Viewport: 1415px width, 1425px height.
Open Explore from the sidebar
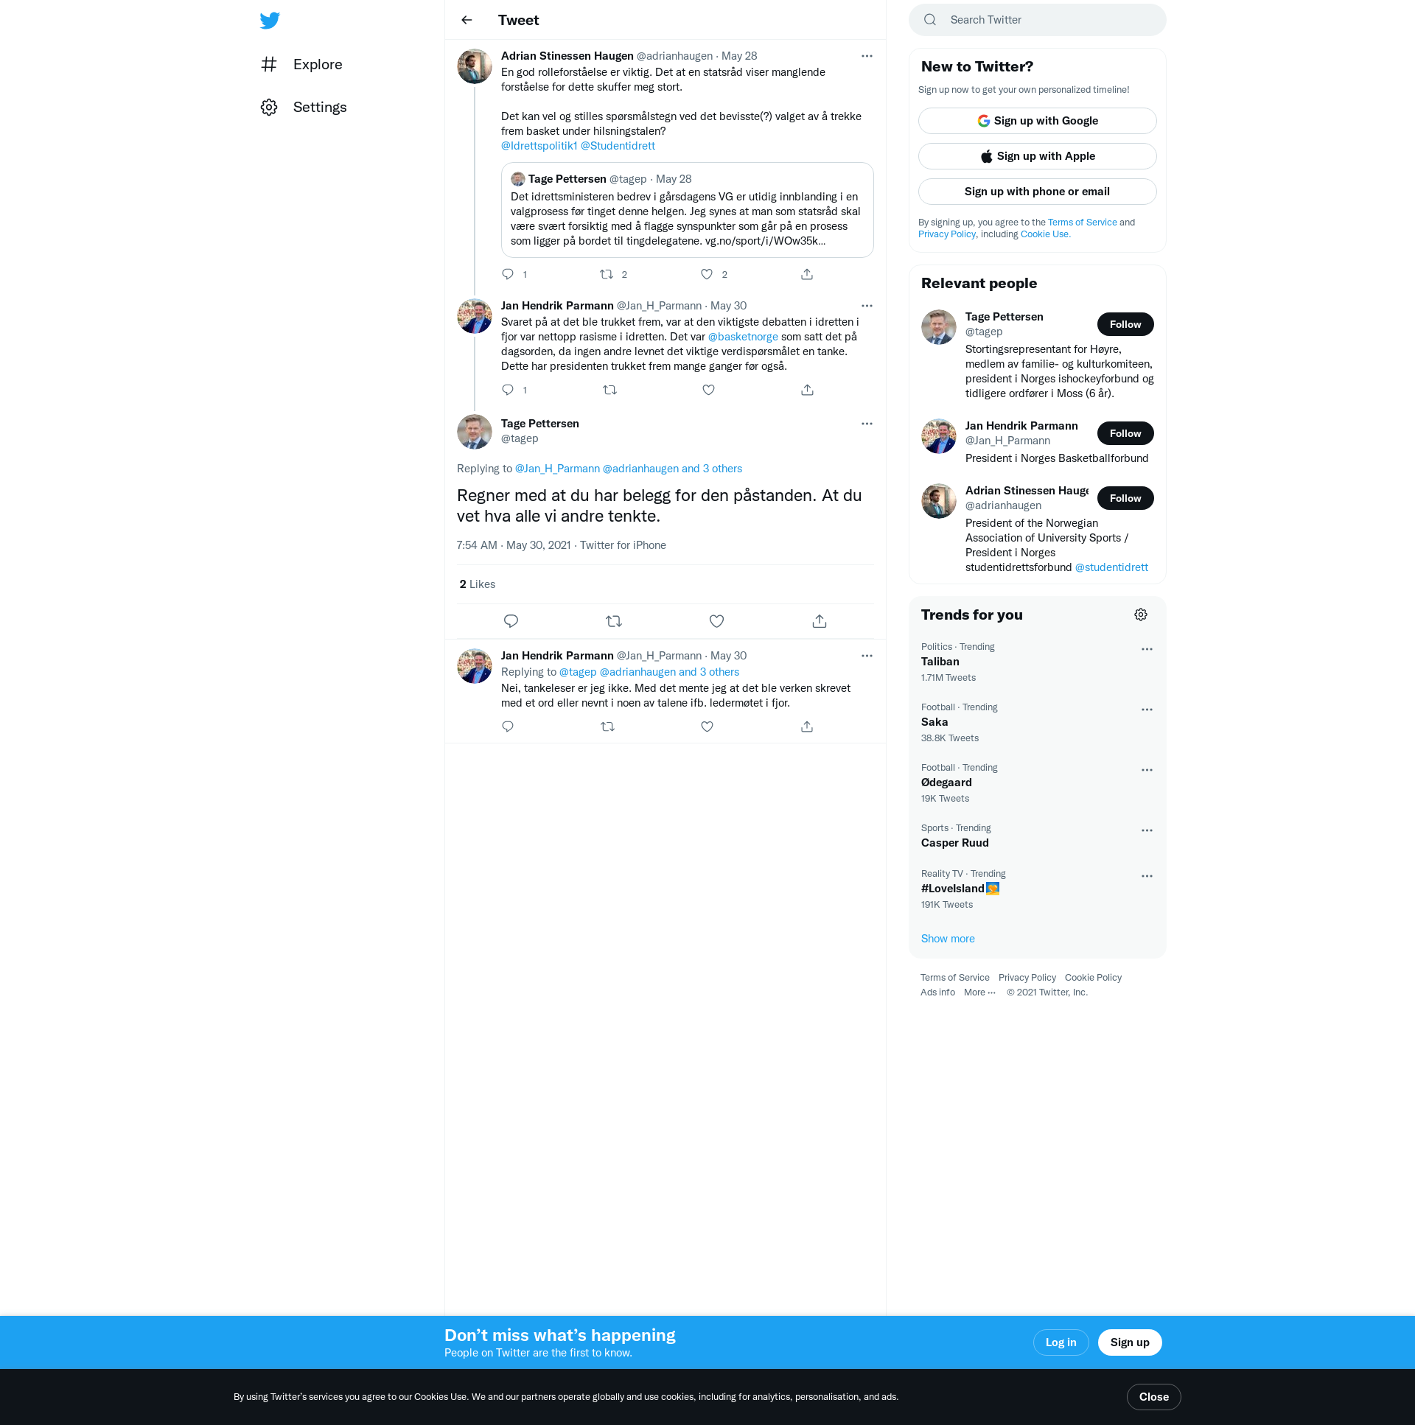click(301, 64)
